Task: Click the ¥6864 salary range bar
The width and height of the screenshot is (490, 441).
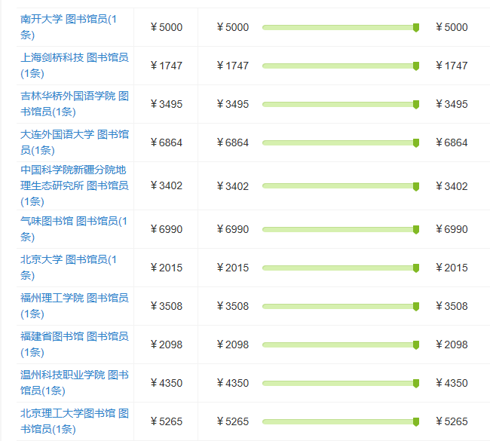Action: point(340,142)
